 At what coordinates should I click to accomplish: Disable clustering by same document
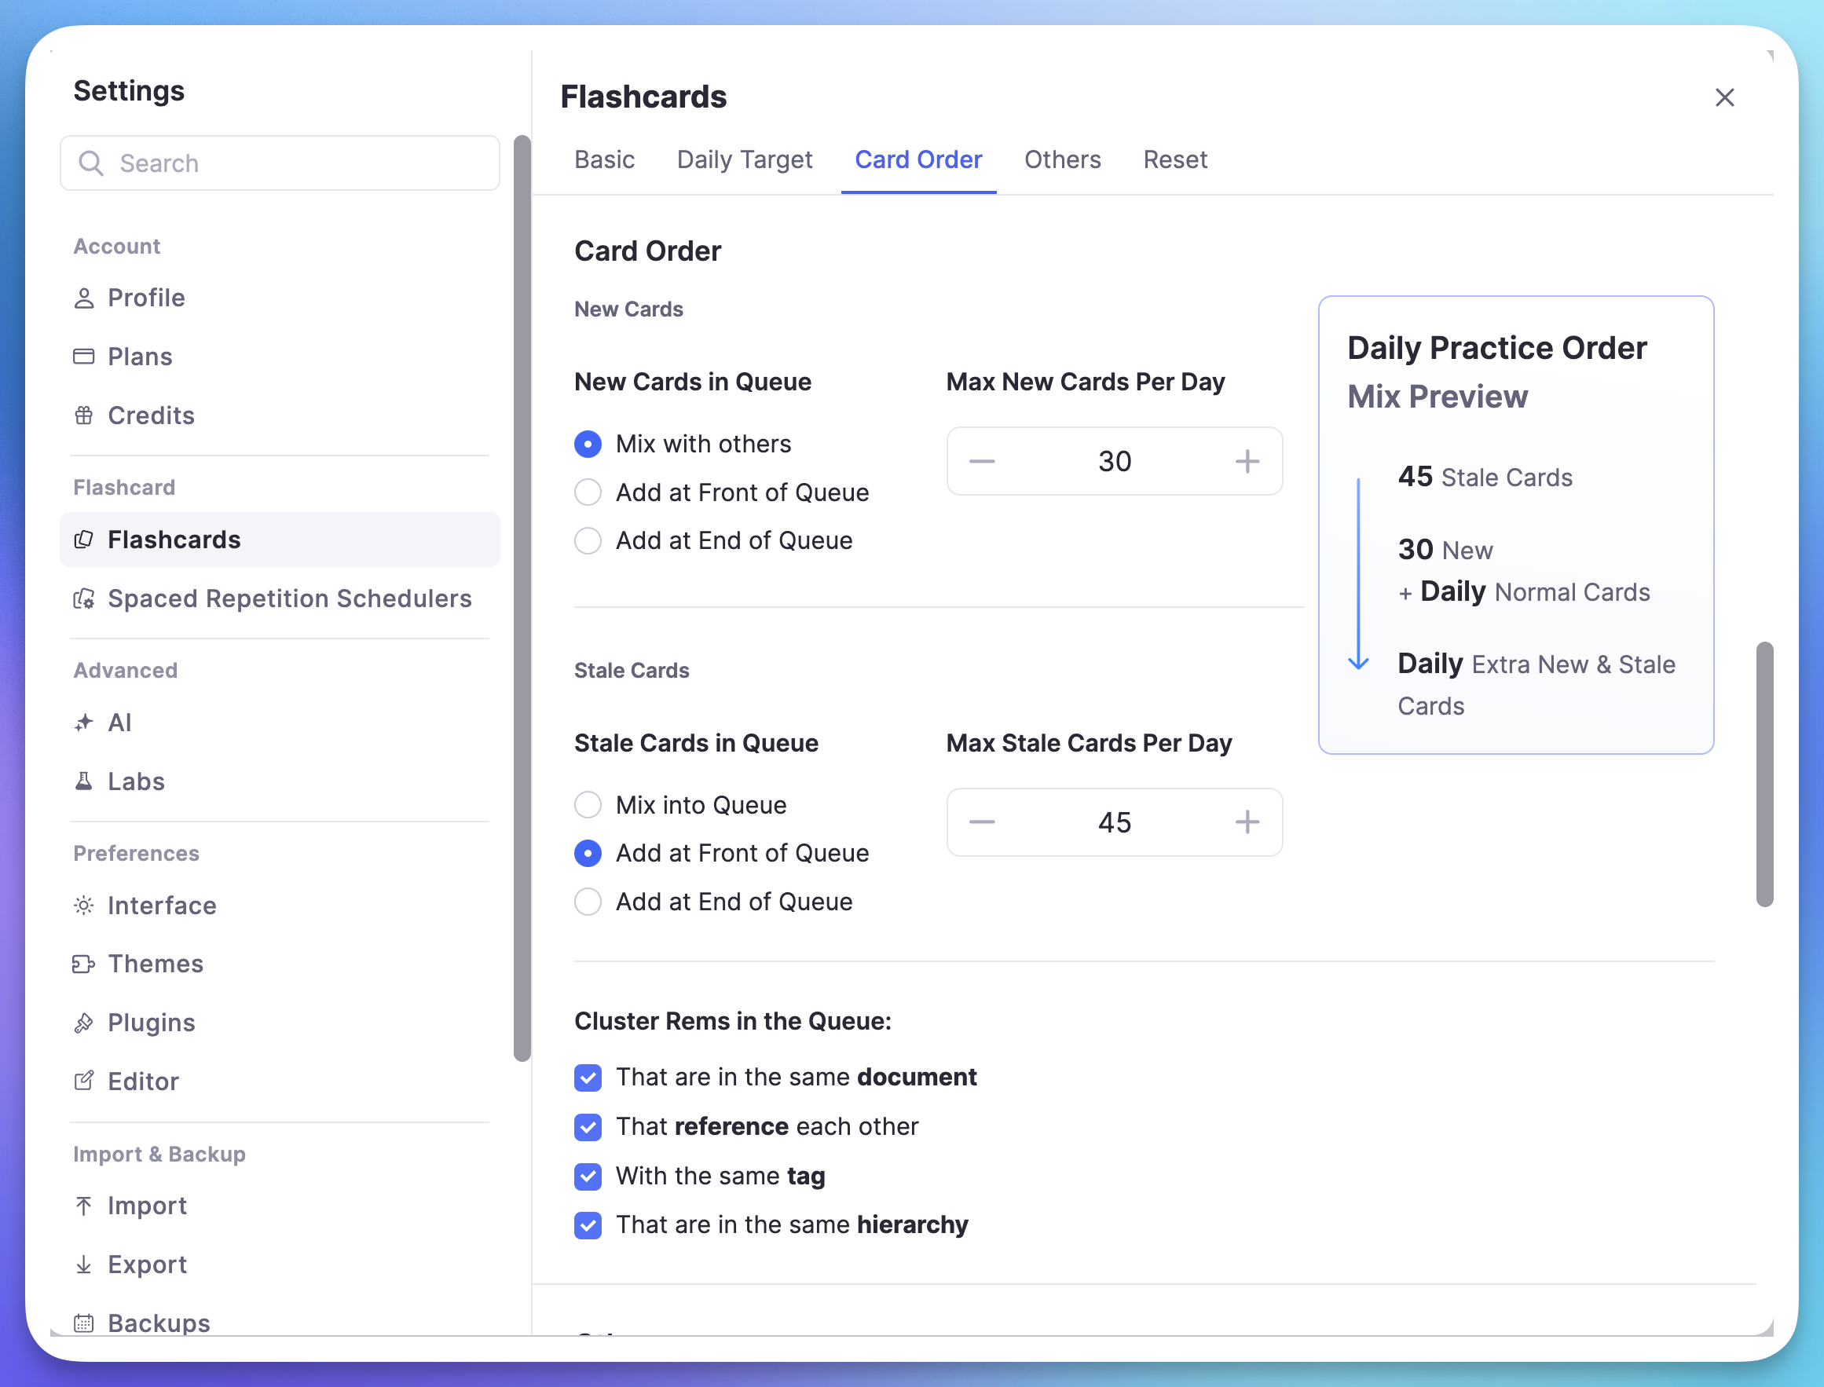(x=587, y=1078)
